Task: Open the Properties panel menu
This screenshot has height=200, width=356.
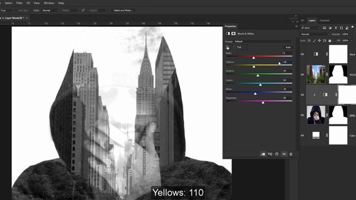Action: point(296,26)
